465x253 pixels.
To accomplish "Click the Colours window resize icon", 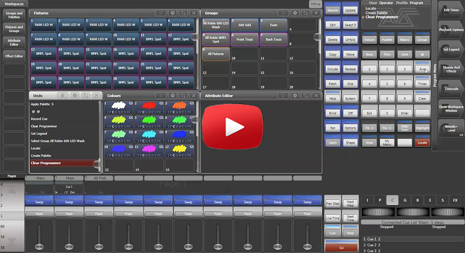I will [183, 96].
